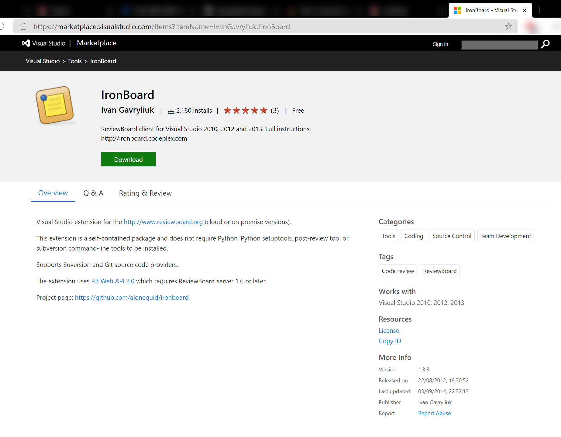Viewport: 561px width, 437px height.
Task: Open the License resource link
Action: click(389, 331)
